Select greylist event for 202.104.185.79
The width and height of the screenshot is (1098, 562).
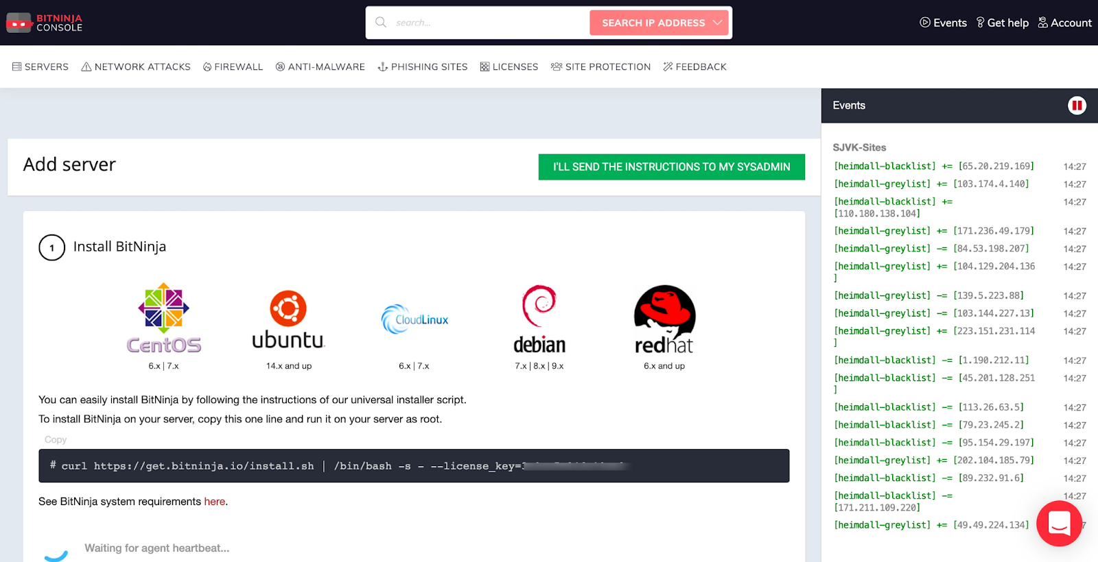[934, 461]
